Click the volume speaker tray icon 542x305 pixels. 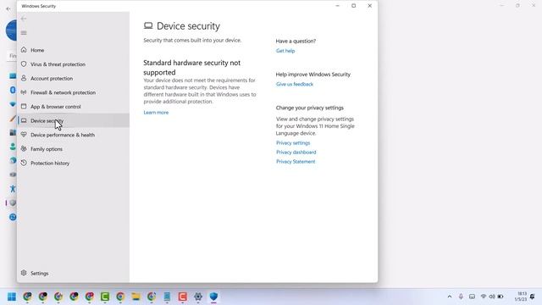(491, 297)
